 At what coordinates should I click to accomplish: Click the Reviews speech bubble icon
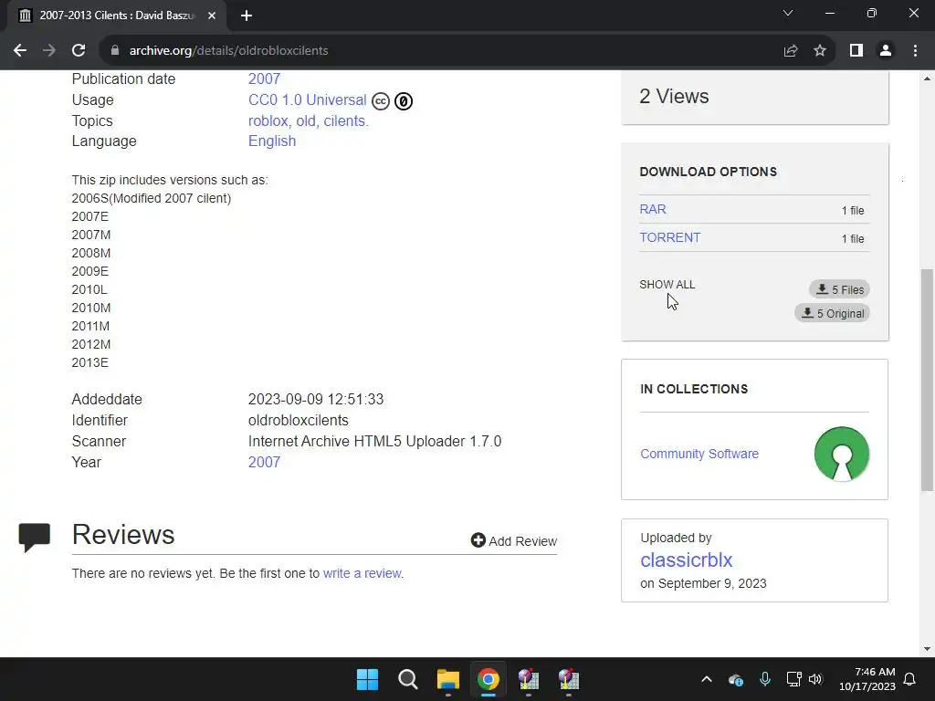tap(35, 537)
